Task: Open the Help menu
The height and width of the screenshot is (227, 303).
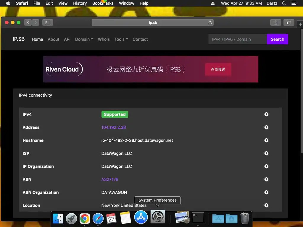Action: pyautogui.click(x=144, y=3)
